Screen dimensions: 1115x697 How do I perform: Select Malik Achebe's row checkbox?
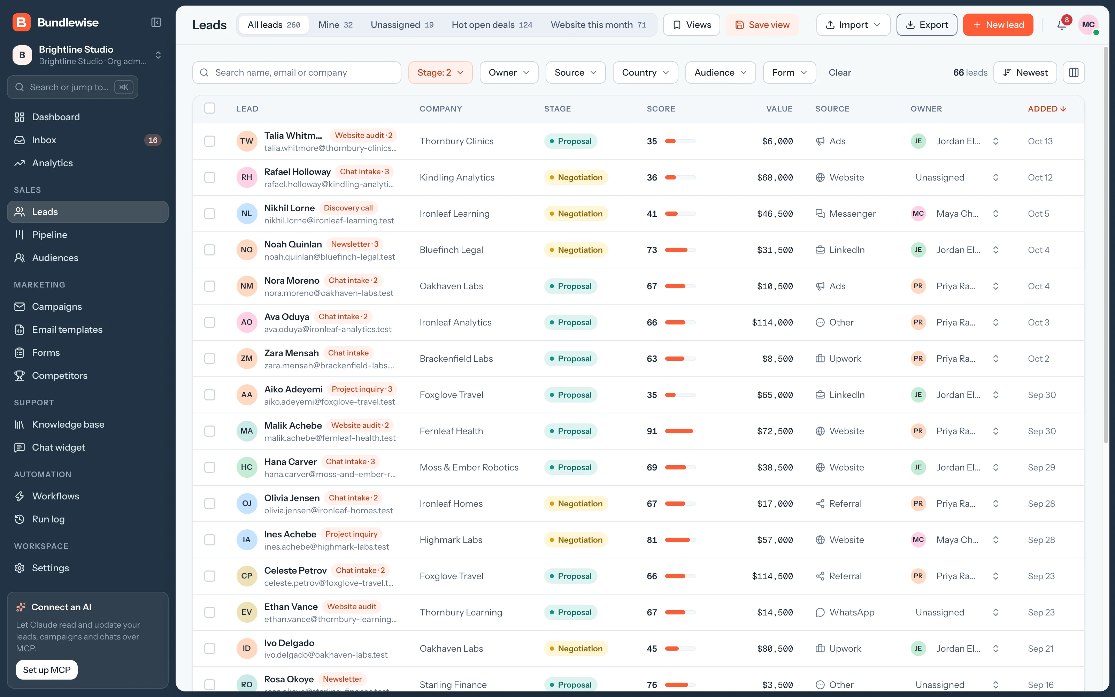pyautogui.click(x=210, y=431)
